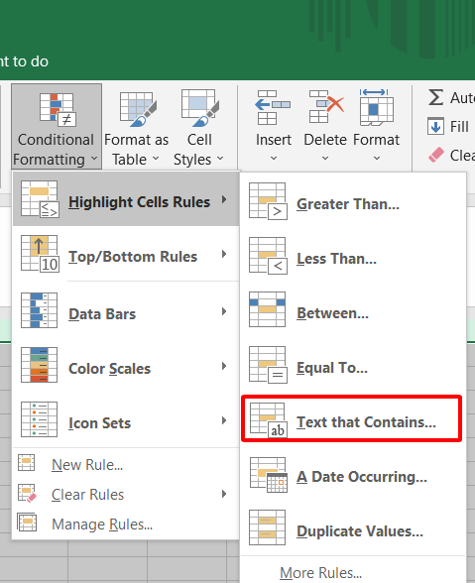Click More Rules at the bottom

(x=320, y=573)
